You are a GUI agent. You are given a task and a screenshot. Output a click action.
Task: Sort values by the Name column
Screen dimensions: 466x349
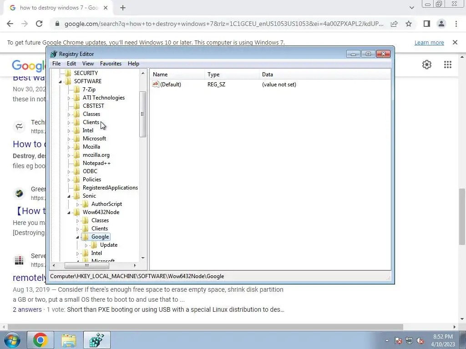pyautogui.click(x=177, y=75)
